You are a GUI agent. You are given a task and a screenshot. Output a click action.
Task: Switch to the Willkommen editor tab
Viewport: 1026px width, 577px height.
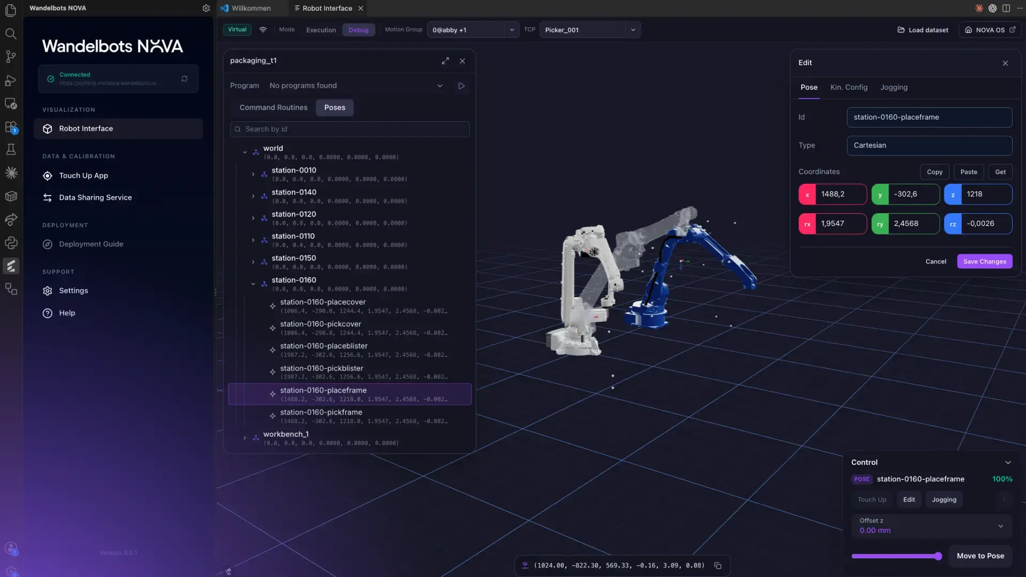click(251, 8)
